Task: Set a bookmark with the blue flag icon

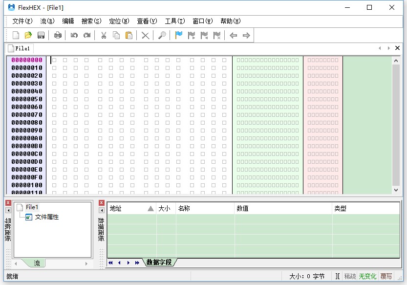Action: pyautogui.click(x=178, y=35)
